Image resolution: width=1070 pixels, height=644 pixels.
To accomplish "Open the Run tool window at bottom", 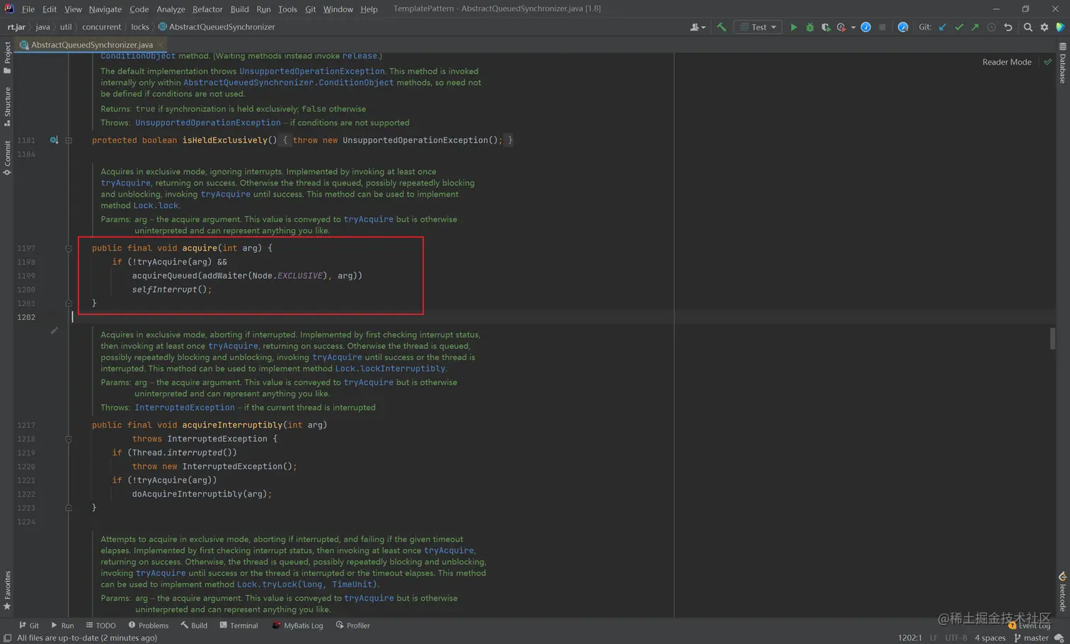I will coord(62,626).
